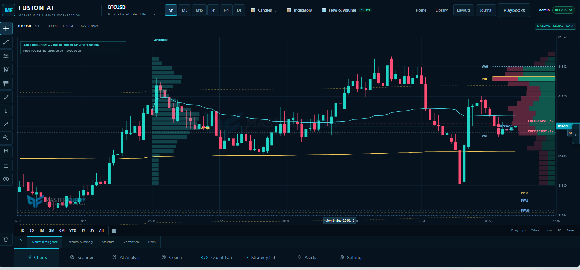Set range to 5D

pos(32,231)
